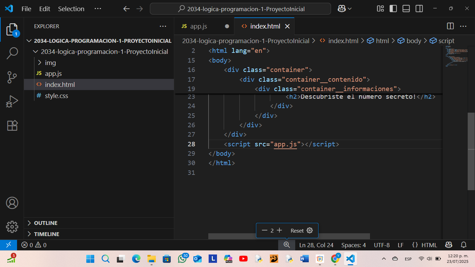The image size is (475, 267).
Task: Open the Windows Start button in taskbar
Action: point(90,259)
